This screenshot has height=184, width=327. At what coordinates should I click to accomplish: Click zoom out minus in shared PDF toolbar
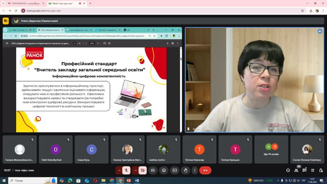[86, 43]
